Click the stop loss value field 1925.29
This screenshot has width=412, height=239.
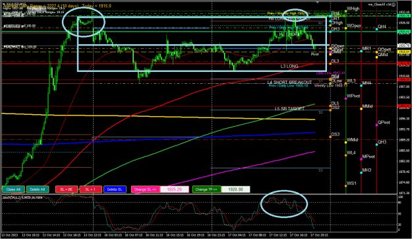(x=175, y=189)
